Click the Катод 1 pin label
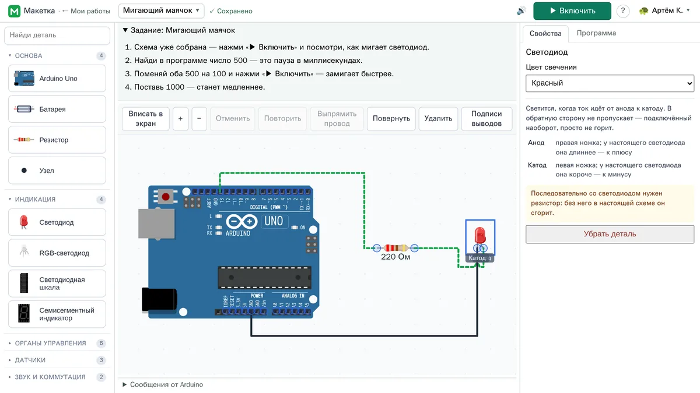The width and height of the screenshot is (700, 393). (x=480, y=258)
